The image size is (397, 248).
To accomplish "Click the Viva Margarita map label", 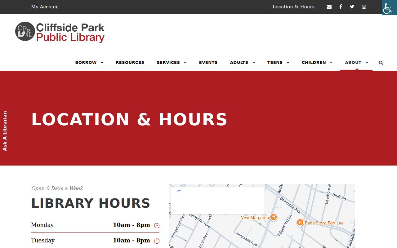I will point(255,218).
